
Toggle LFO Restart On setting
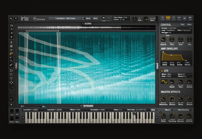182,76
